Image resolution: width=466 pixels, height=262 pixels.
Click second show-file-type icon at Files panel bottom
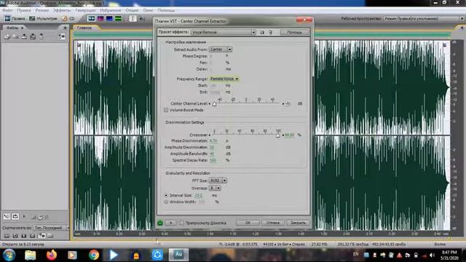[x=15, y=236]
